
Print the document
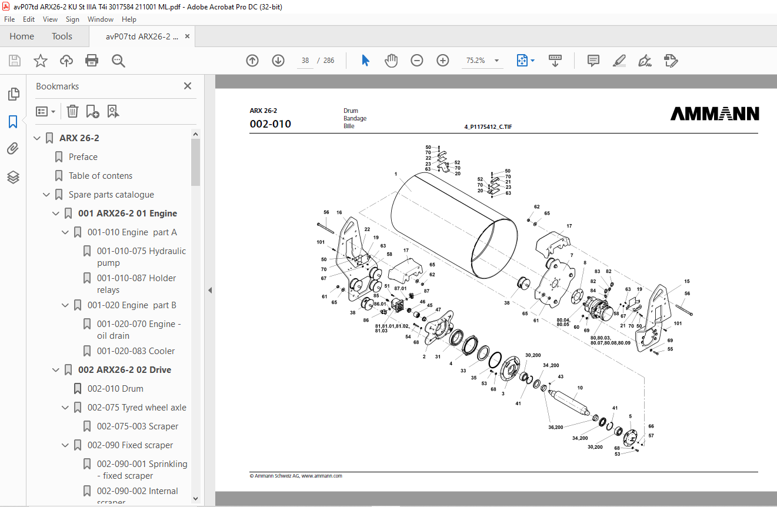click(x=92, y=61)
